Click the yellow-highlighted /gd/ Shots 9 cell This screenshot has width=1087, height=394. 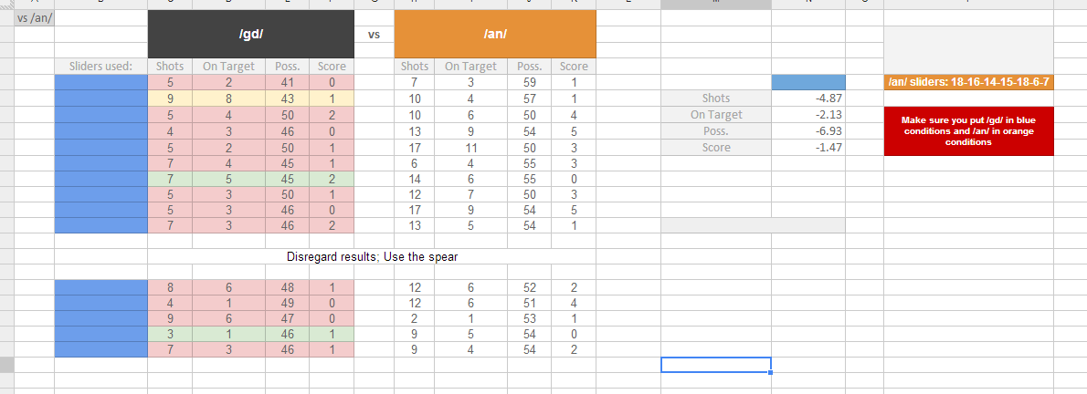click(x=170, y=98)
